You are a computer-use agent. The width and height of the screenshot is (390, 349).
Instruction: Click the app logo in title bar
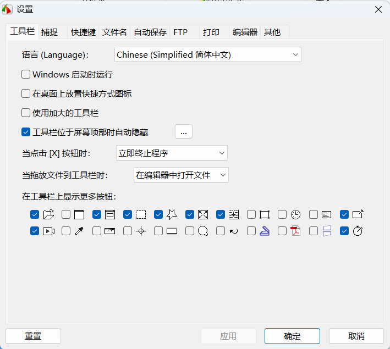(7, 9)
